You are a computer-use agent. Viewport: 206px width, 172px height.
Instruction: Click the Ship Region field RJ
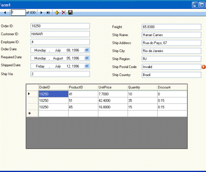click(x=171, y=59)
